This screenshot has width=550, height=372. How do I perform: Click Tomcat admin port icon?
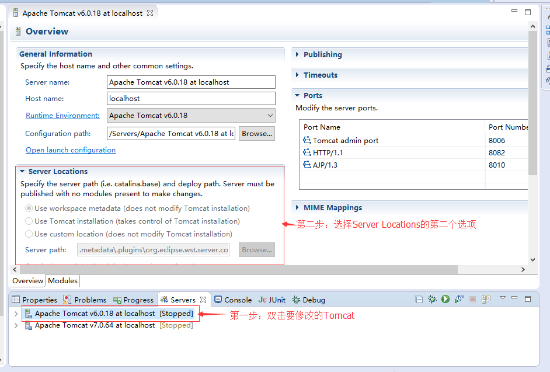pyautogui.click(x=307, y=140)
